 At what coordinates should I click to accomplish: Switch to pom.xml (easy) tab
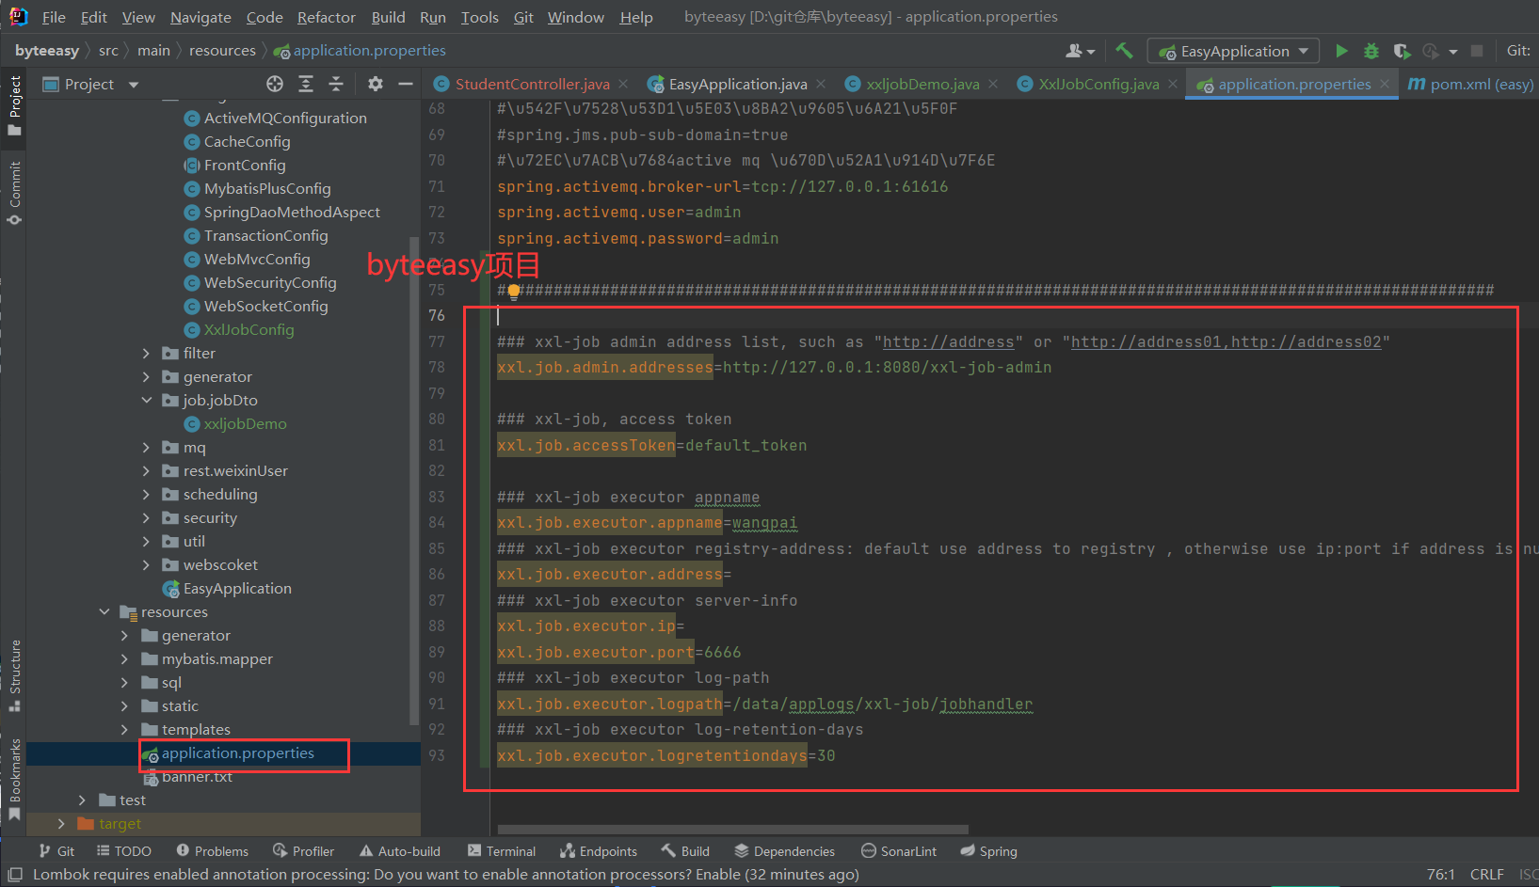pyautogui.click(x=1471, y=85)
